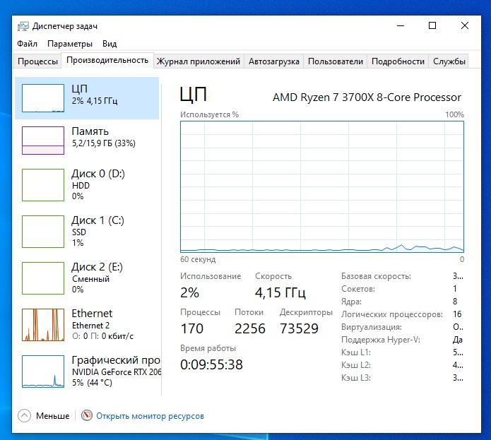Click the '2256' threads count
Viewport: 491px width, 440px height.
coord(250,328)
